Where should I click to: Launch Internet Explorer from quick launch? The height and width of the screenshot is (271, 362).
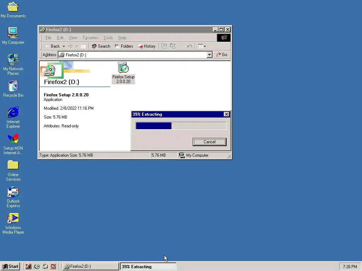pyautogui.click(x=37, y=267)
